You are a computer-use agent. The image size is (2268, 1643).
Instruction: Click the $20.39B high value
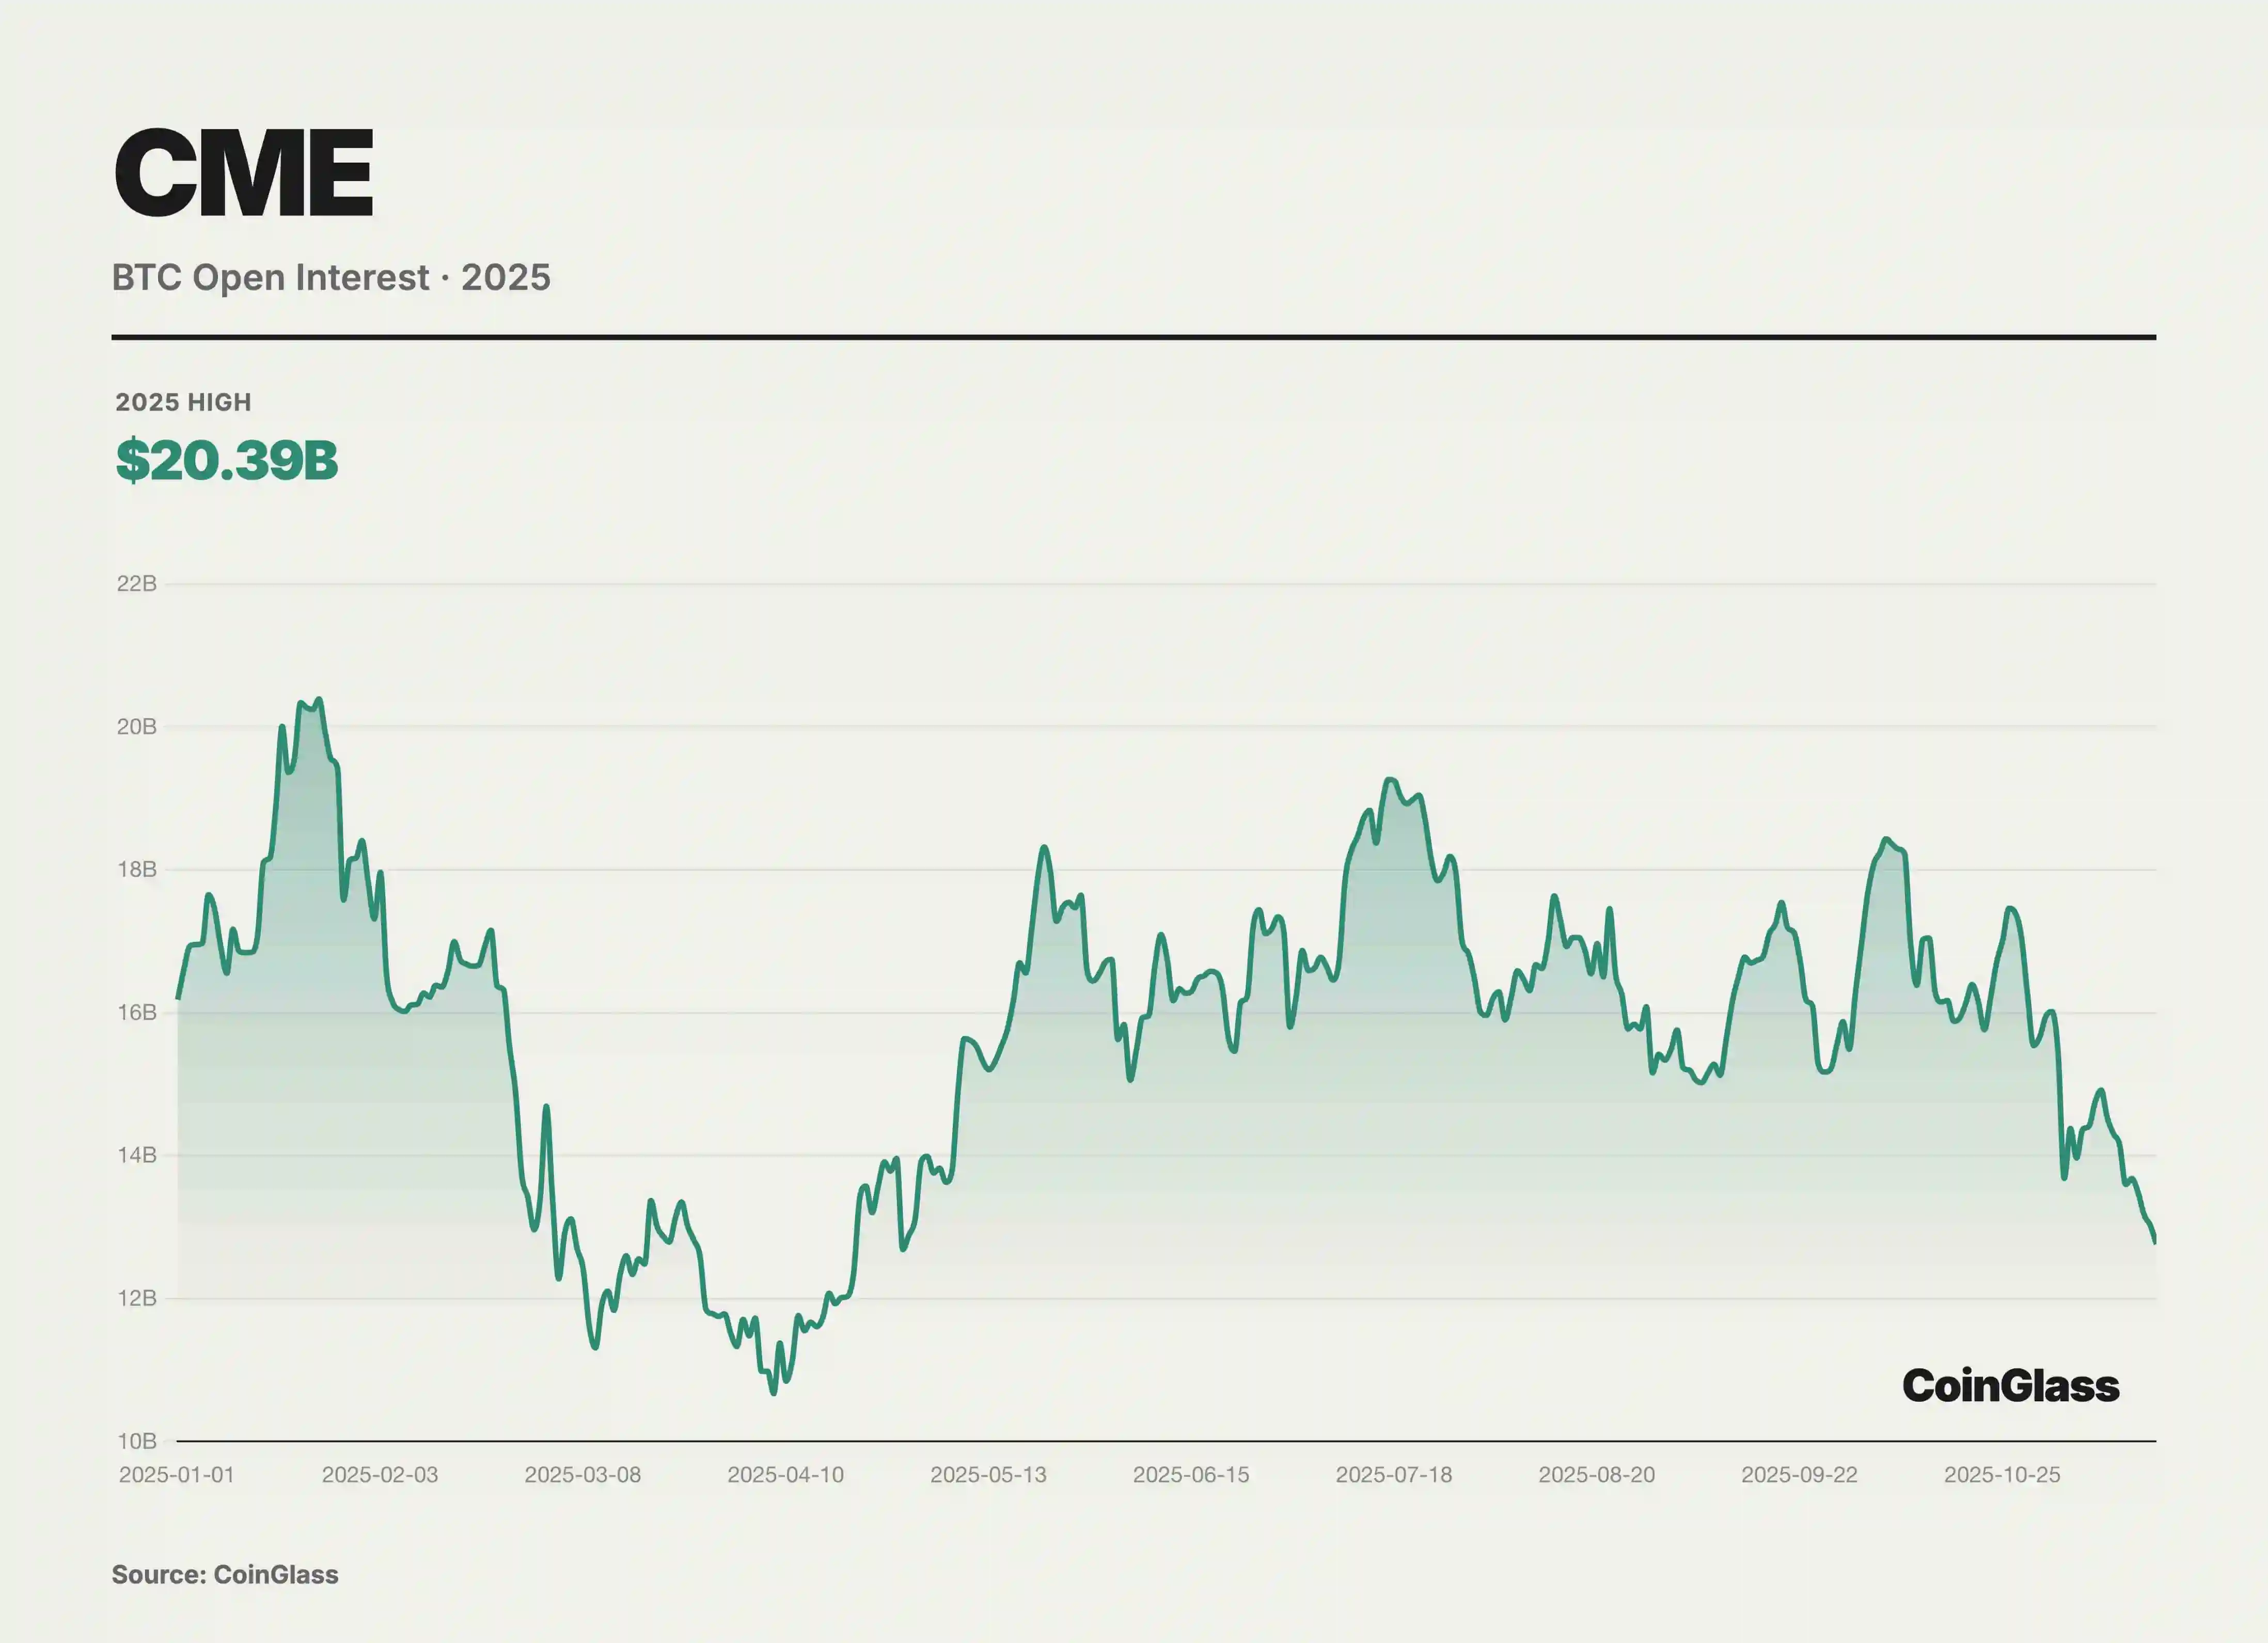pos(227,460)
